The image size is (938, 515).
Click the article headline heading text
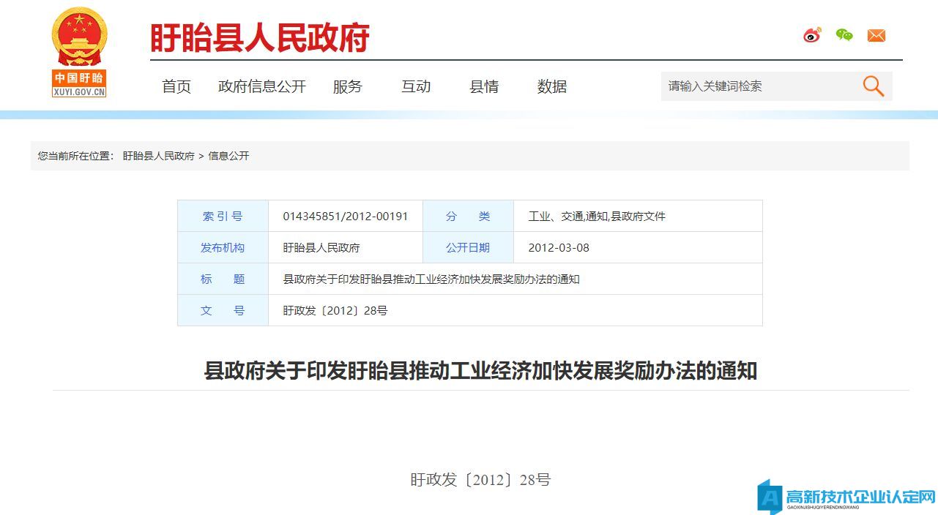(480, 371)
